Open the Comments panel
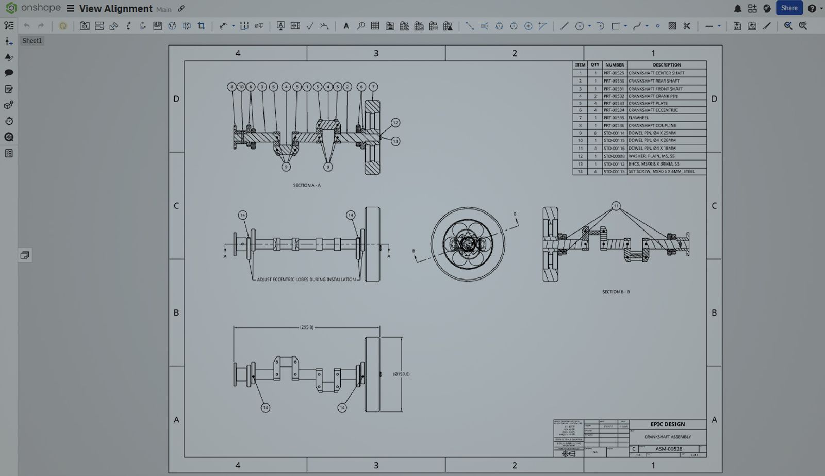825x476 pixels. click(8, 73)
